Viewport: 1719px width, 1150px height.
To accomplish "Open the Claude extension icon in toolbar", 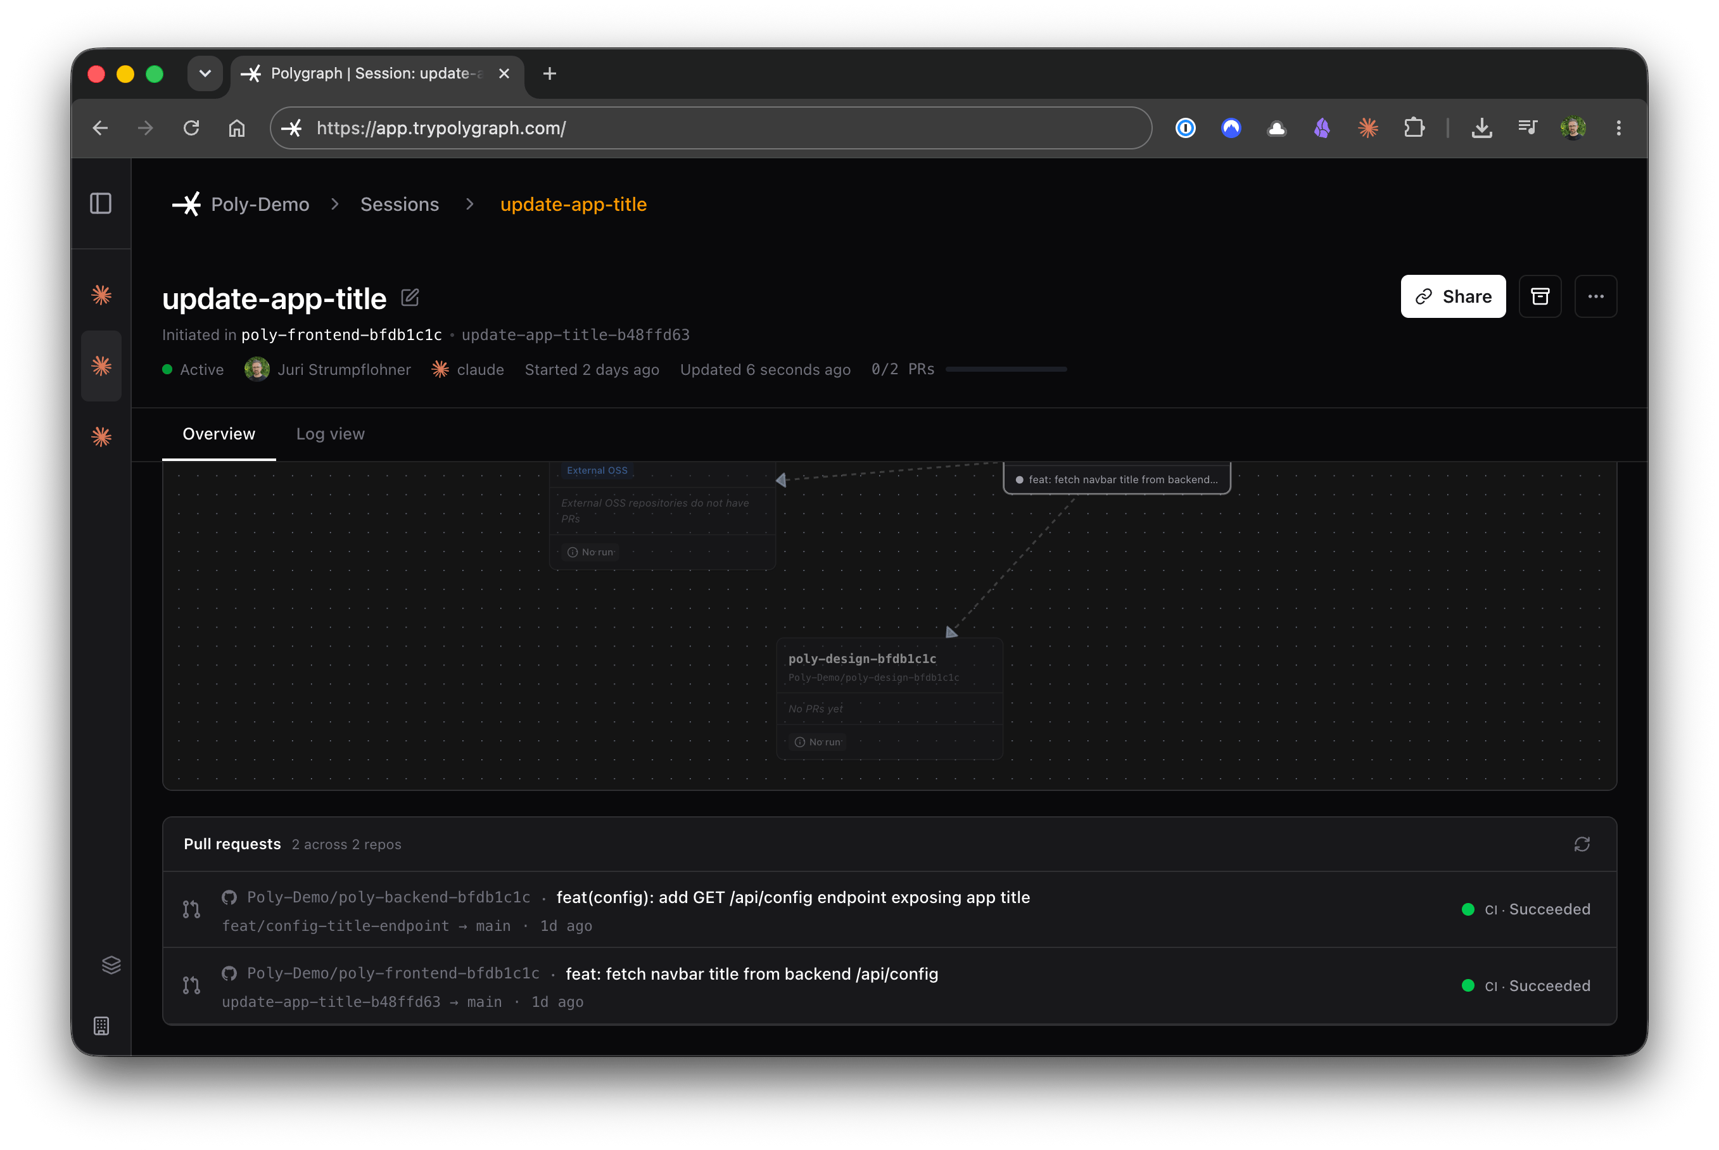I will [1367, 129].
